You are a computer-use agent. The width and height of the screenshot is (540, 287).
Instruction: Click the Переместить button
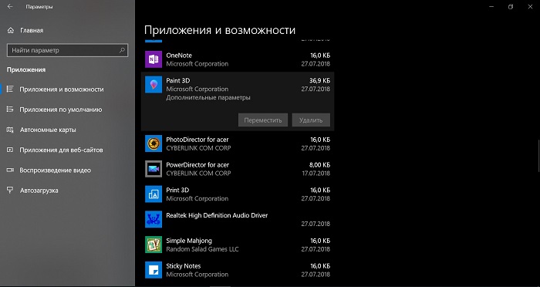click(263, 120)
